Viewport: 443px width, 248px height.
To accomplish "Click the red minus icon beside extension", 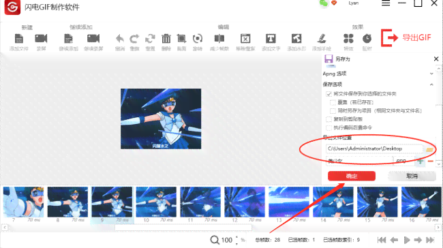I will tap(430, 161).
